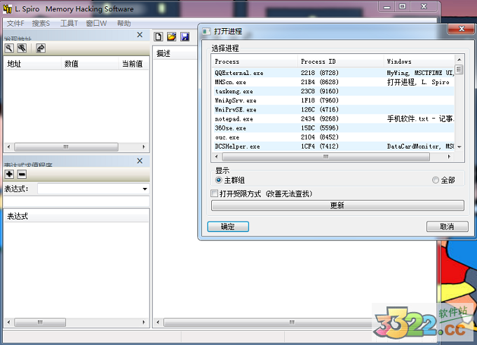The height and width of the screenshot is (345, 477).
Task: Select notepad.exe in the process list
Action: point(234,119)
